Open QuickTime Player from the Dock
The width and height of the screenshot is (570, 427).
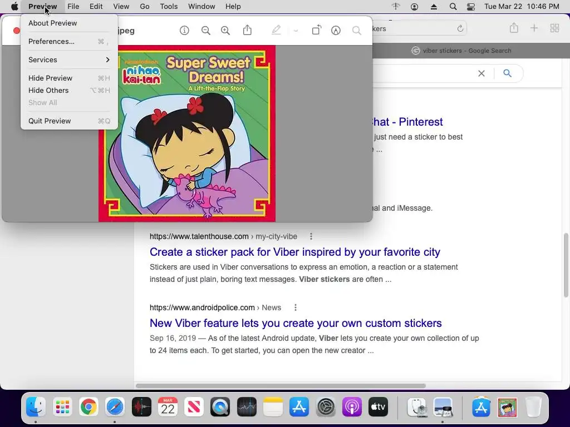220,406
